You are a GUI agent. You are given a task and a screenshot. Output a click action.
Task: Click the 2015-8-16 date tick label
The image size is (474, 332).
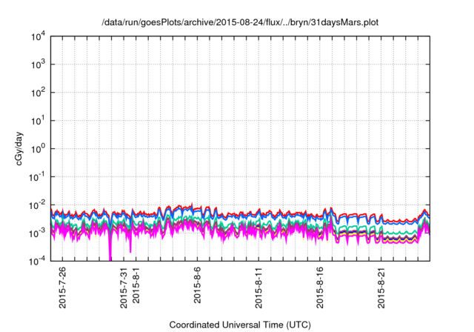pos(320,288)
